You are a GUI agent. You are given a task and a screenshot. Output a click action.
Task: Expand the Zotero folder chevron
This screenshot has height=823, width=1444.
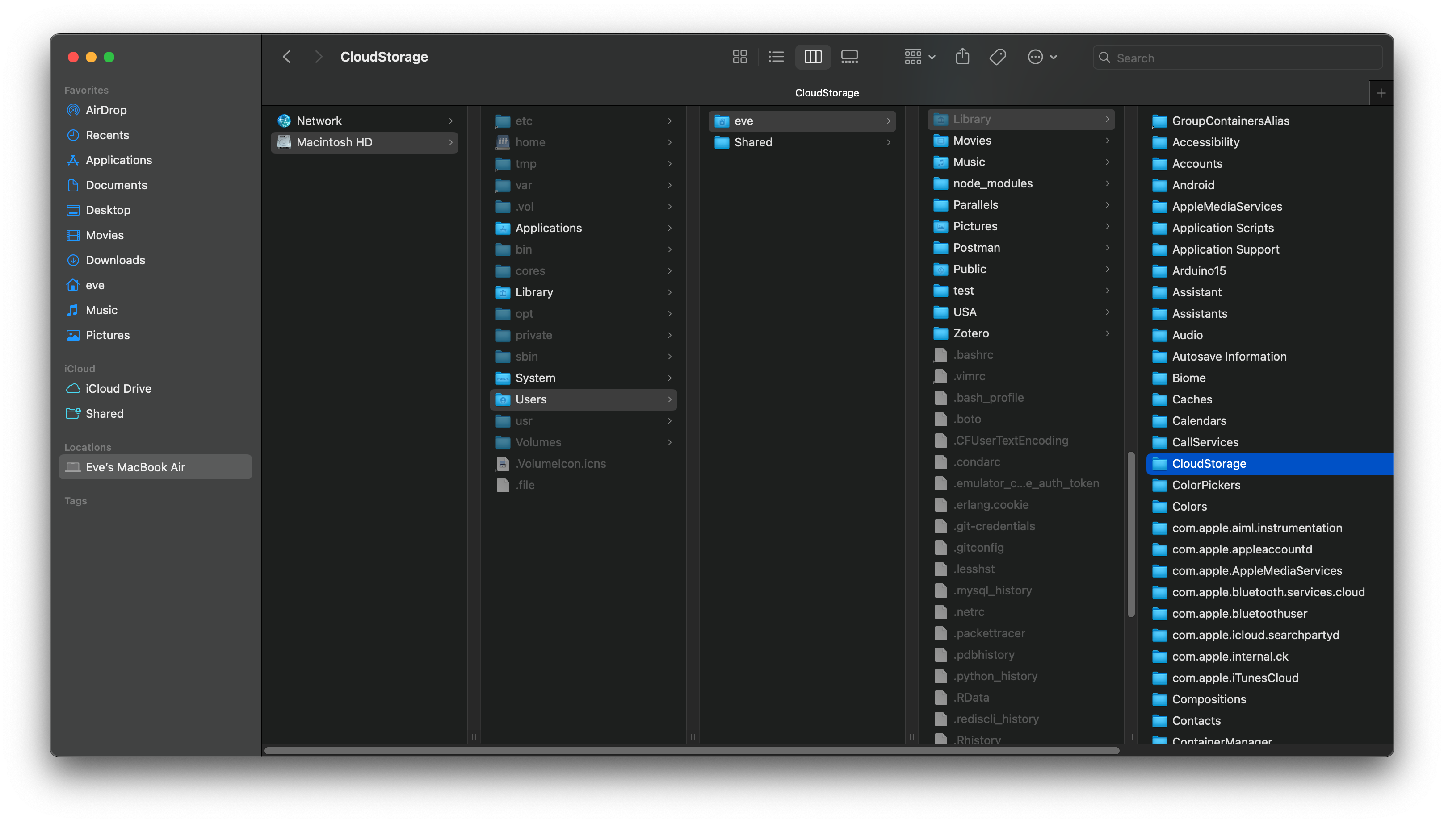click(1107, 333)
